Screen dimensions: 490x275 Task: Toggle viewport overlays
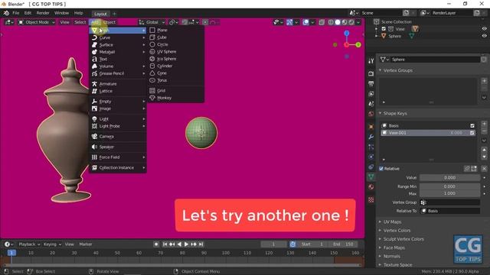point(305,22)
